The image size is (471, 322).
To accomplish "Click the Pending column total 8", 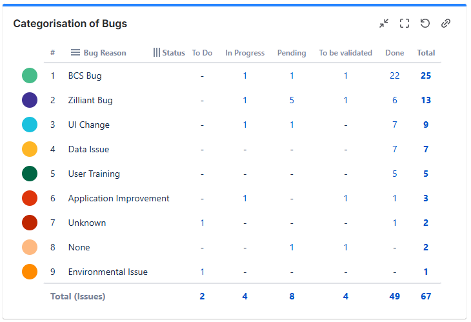I will point(292,296).
